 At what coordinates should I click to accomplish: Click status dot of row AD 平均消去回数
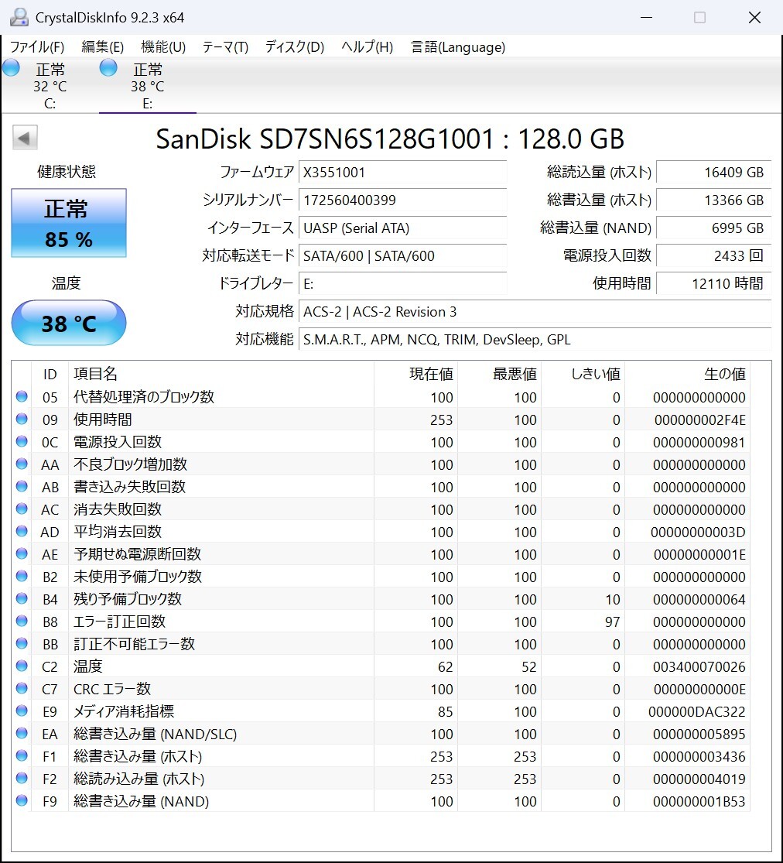click(22, 531)
